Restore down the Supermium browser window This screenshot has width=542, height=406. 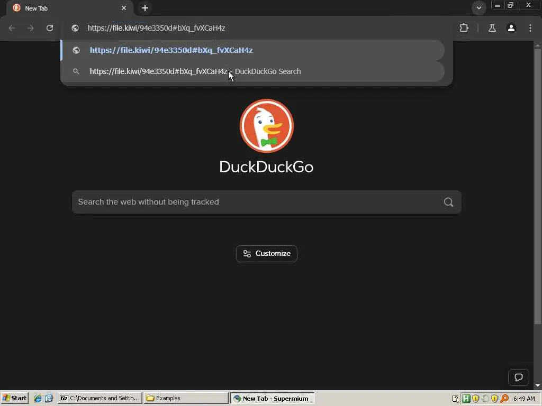(511, 5)
